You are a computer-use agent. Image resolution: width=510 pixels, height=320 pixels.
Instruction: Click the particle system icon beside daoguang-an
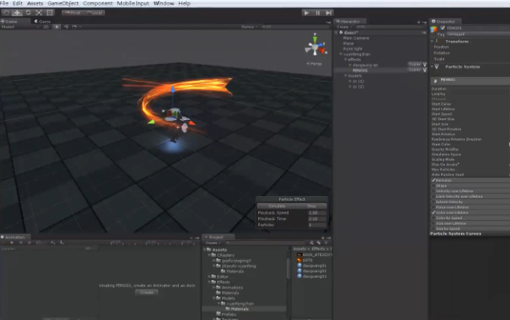click(x=424, y=64)
